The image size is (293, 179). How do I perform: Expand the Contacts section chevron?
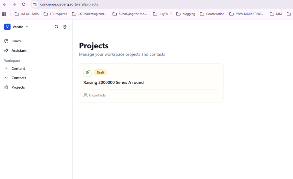coord(6,78)
